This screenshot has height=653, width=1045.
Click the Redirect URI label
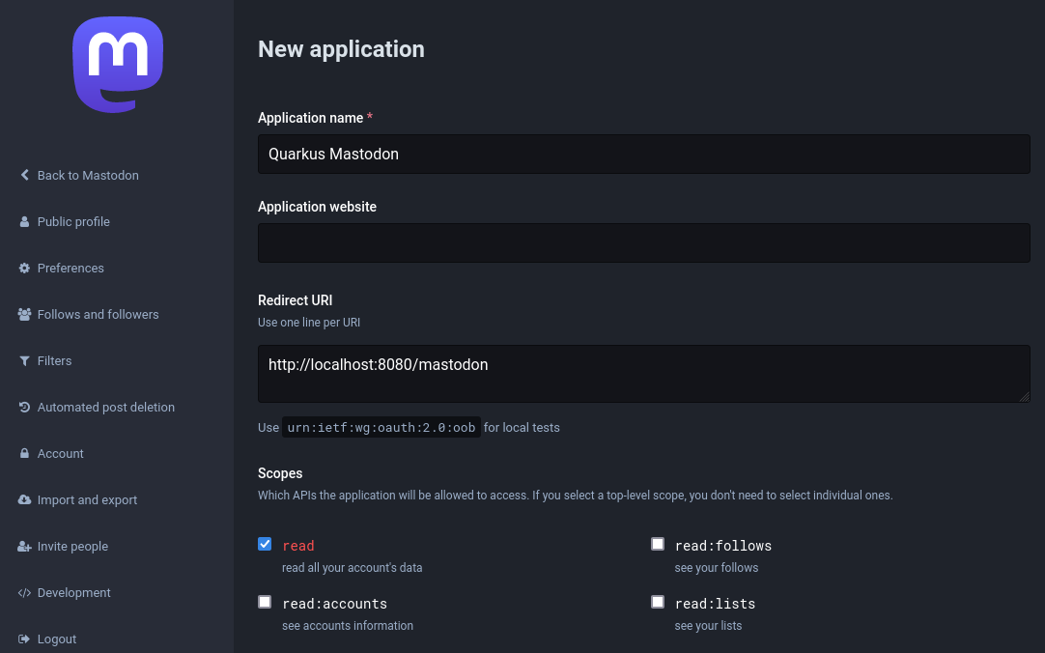(x=296, y=300)
